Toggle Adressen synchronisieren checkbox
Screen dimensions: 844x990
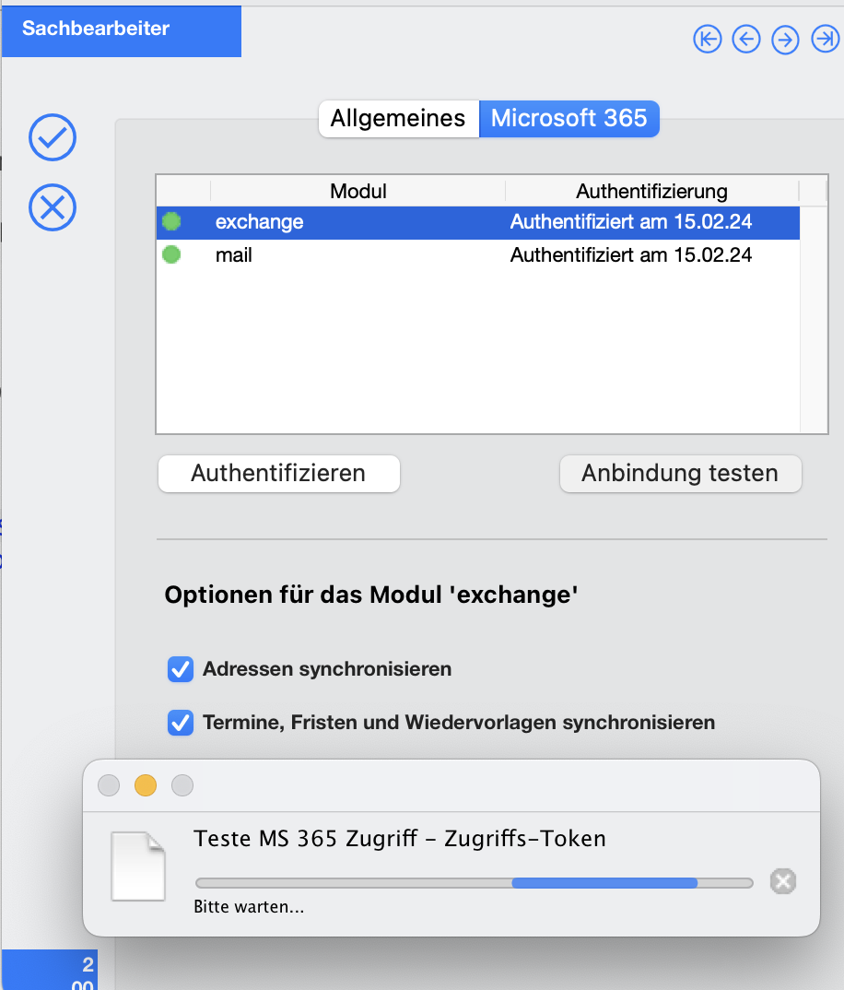181,669
